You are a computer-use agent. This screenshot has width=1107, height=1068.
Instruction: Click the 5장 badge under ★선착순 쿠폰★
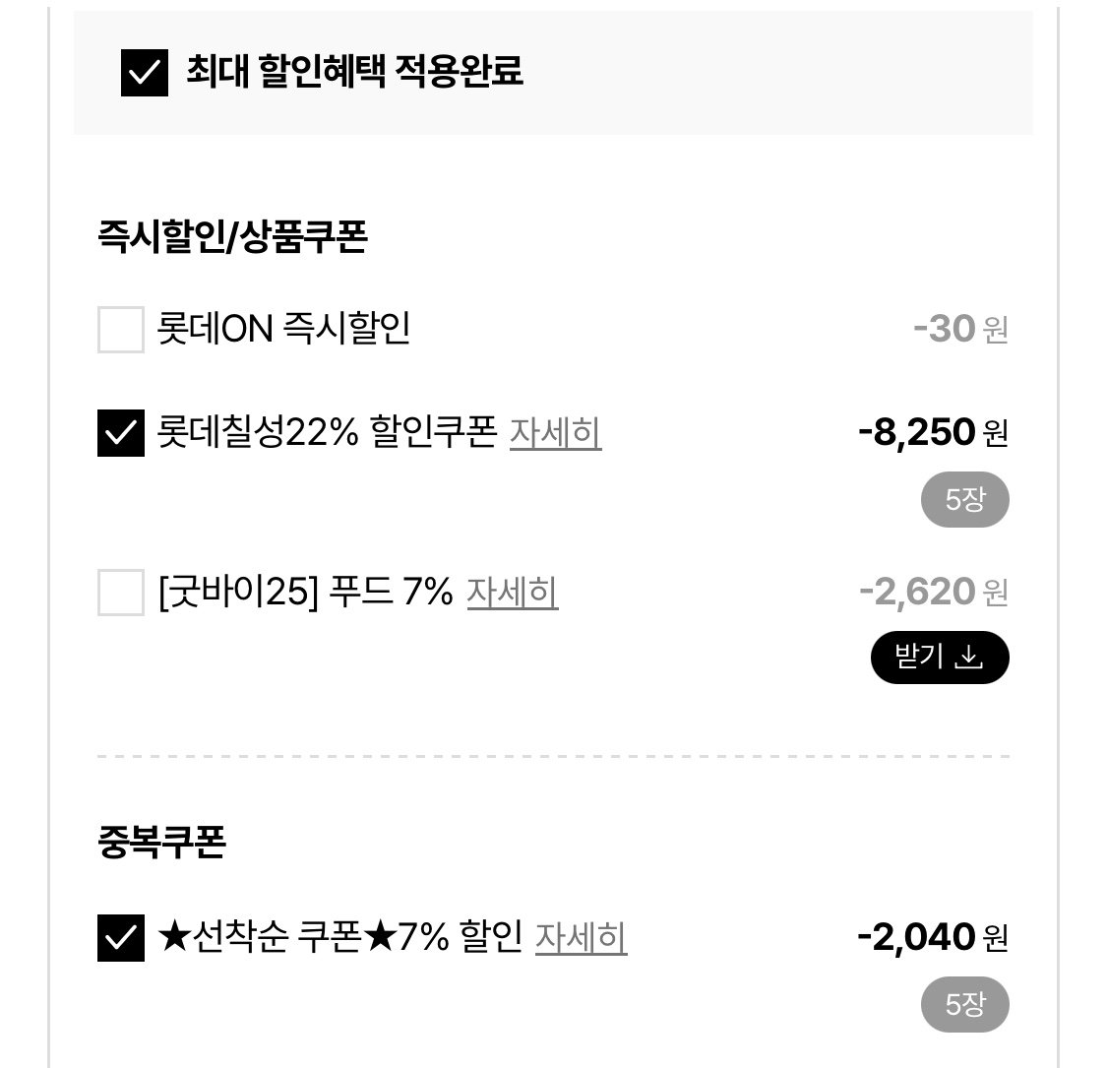click(x=964, y=1005)
